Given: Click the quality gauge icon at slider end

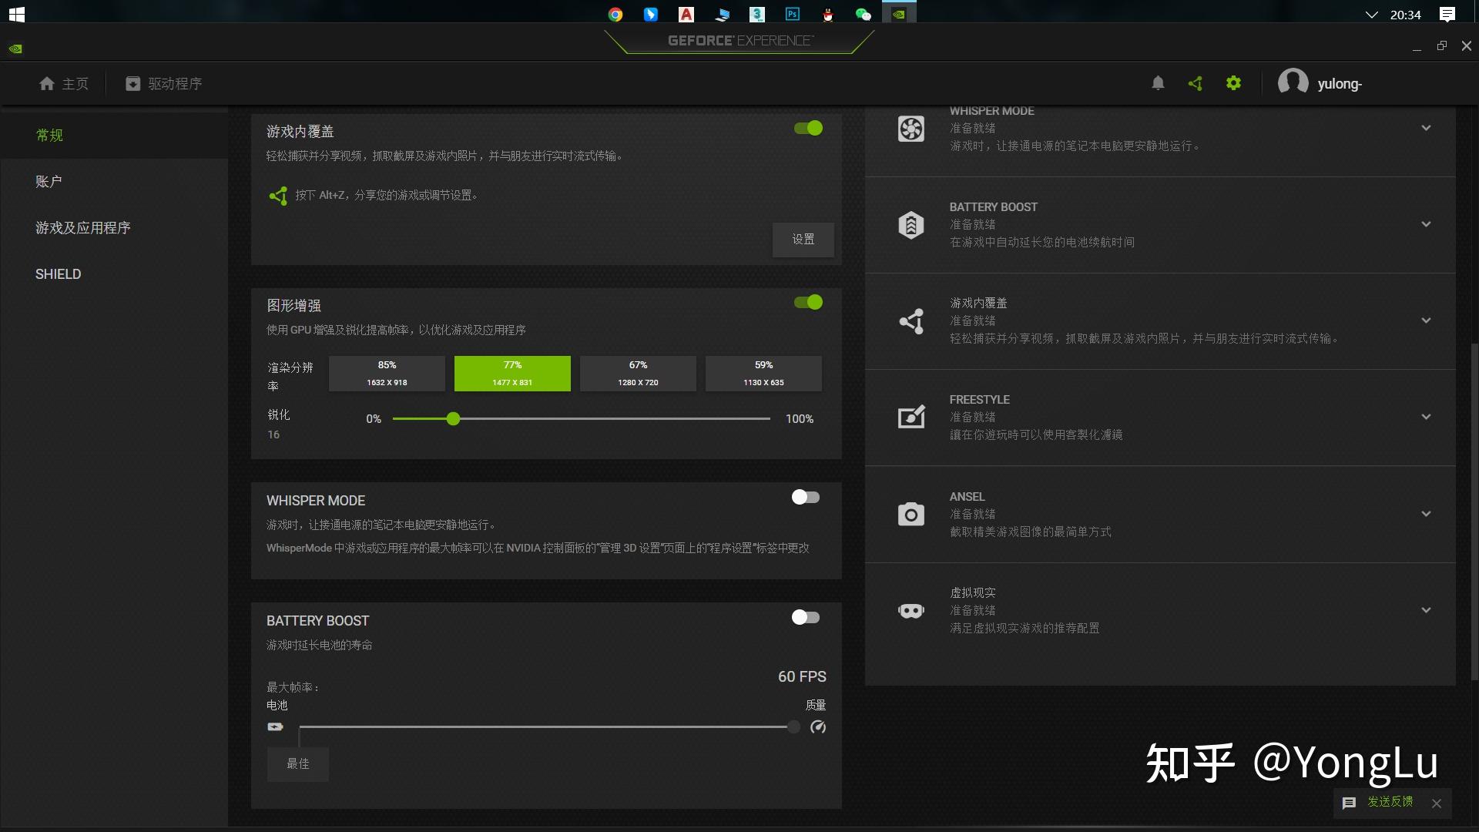Looking at the screenshot, I should tap(818, 726).
